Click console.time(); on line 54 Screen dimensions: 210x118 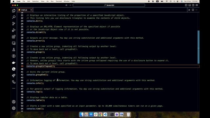point(35,109)
